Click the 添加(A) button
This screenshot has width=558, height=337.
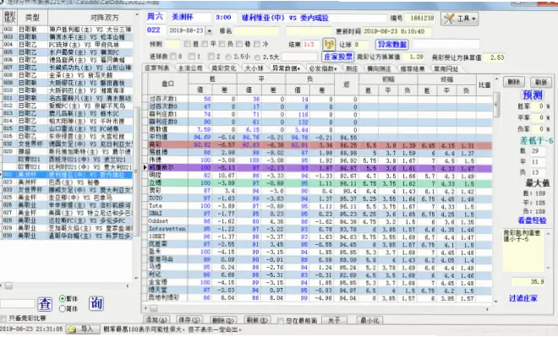(x=156, y=320)
